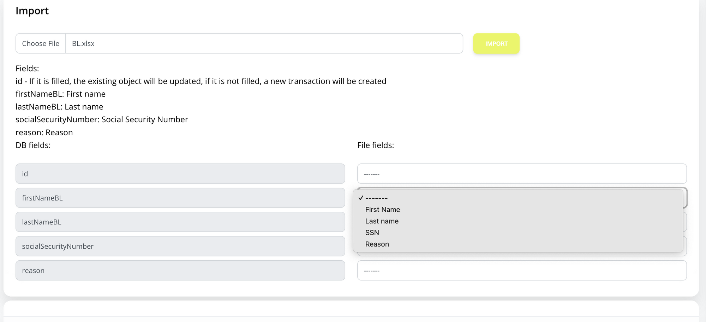Open the file field dropdown for id

coord(521,174)
